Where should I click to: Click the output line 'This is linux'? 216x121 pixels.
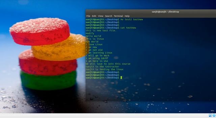(95, 39)
